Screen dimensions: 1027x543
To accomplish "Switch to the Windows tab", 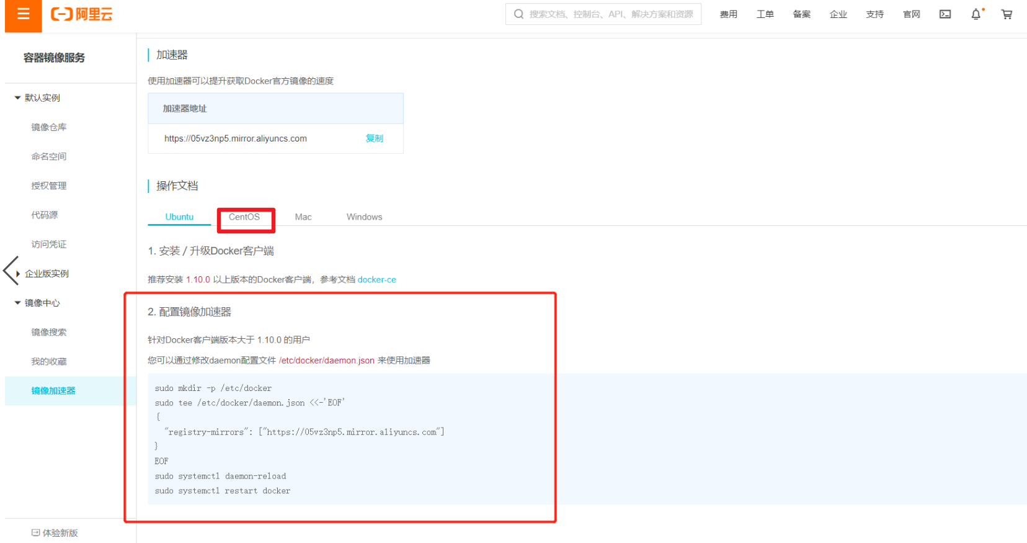I will 364,217.
